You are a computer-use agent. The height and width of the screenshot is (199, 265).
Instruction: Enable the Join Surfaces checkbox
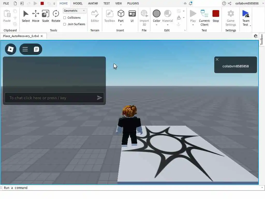point(64,24)
